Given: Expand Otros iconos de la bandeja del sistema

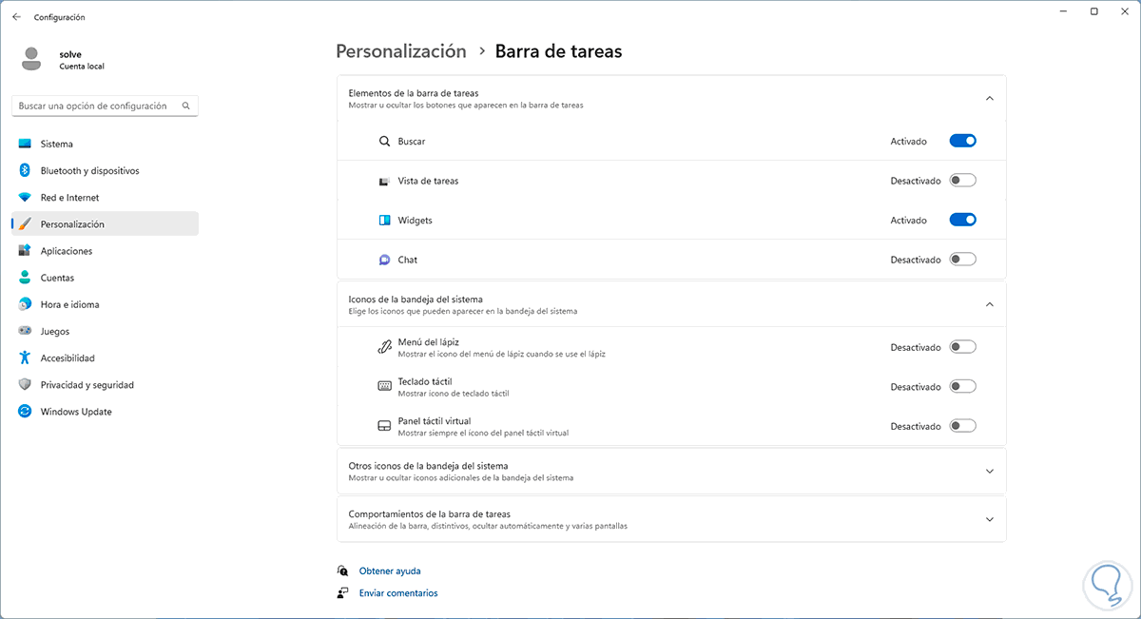Looking at the screenshot, I should click(989, 471).
